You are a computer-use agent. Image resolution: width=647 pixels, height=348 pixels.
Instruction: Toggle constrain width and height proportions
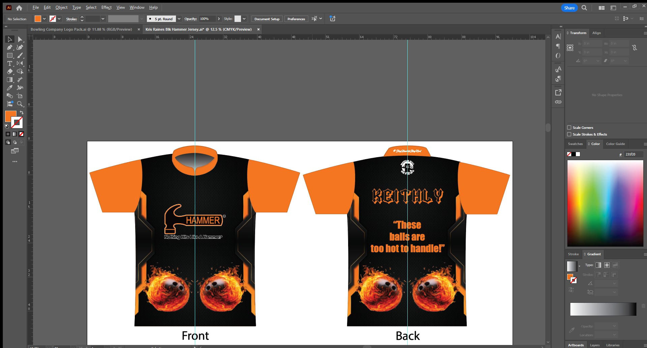coord(635,48)
